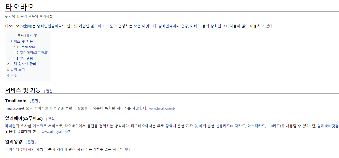Viewport: 339px width, 158px height.
Task: Open the 알리바바 그룹 link
Action: (x=102, y=26)
